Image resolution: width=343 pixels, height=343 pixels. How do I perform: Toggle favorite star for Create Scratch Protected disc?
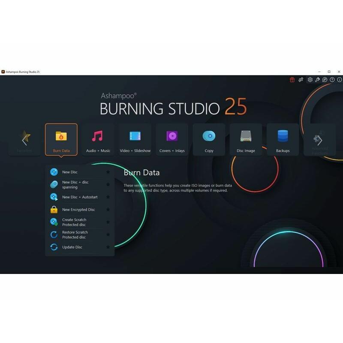tap(108, 222)
